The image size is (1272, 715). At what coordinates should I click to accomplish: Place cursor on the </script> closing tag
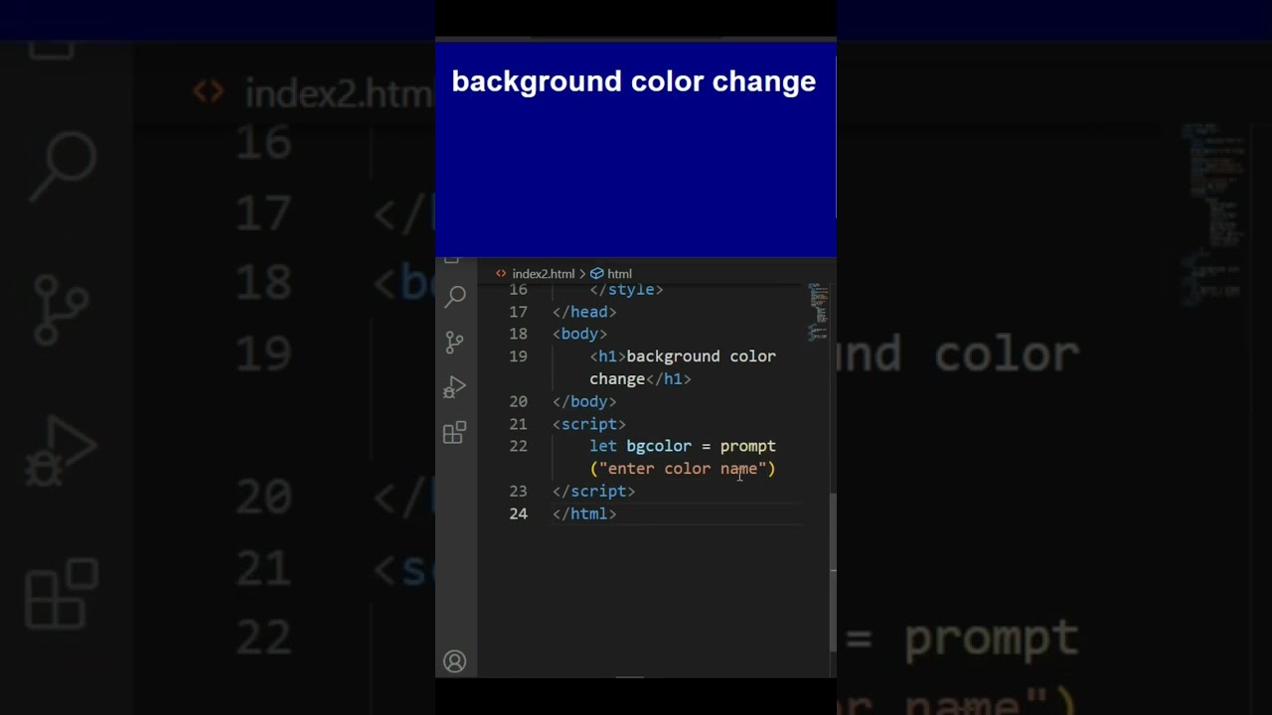click(x=593, y=491)
